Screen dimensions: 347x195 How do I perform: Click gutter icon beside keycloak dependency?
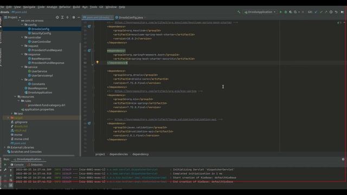click(x=89, y=27)
